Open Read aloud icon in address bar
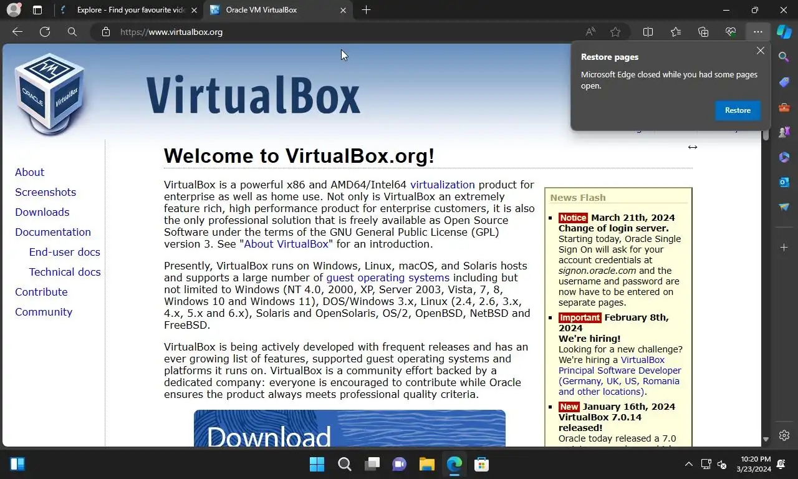798x479 pixels. [x=590, y=32]
